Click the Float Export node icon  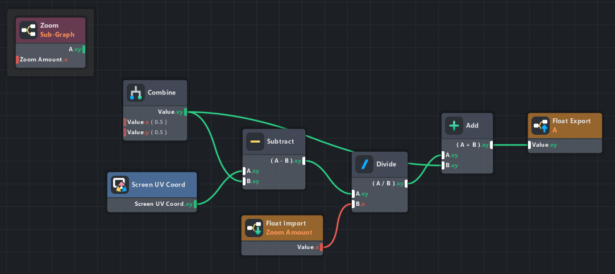540,126
